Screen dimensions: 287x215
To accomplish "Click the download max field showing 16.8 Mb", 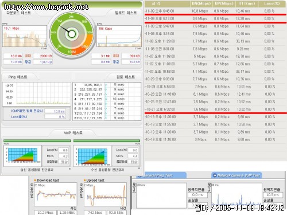I will click(13, 56).
